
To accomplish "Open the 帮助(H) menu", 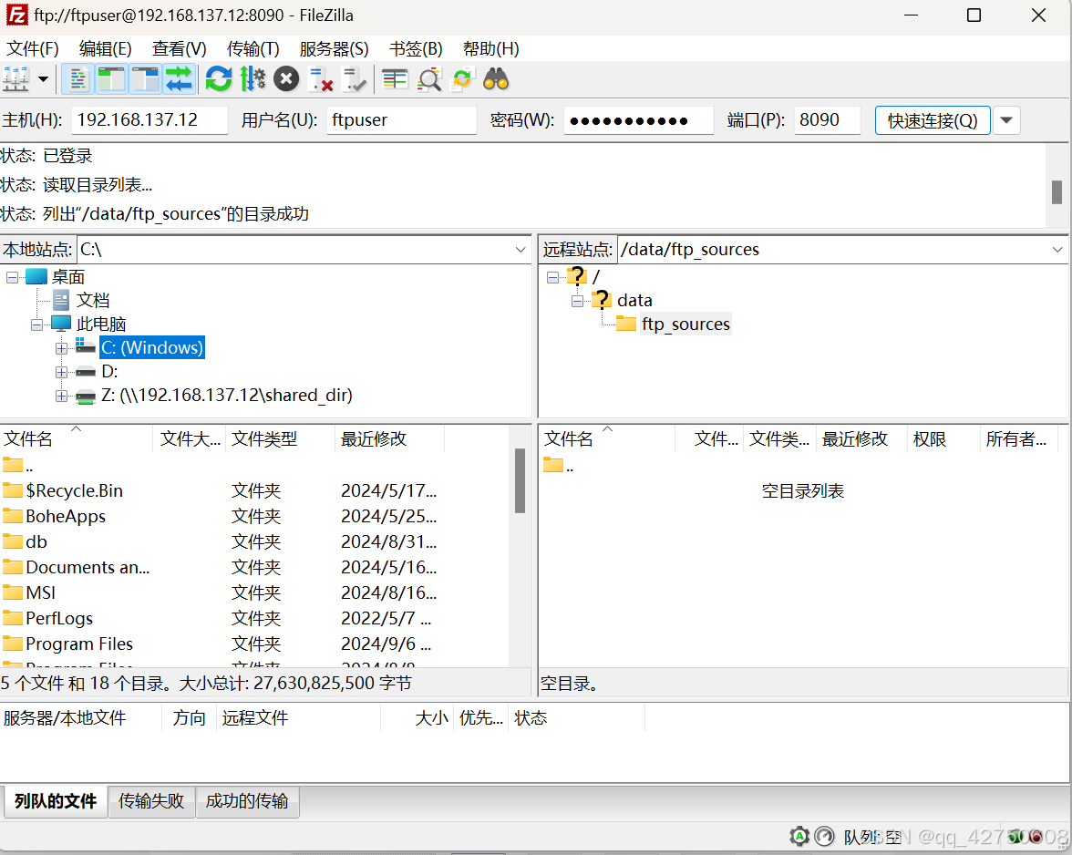I will [x=490, y=49].
